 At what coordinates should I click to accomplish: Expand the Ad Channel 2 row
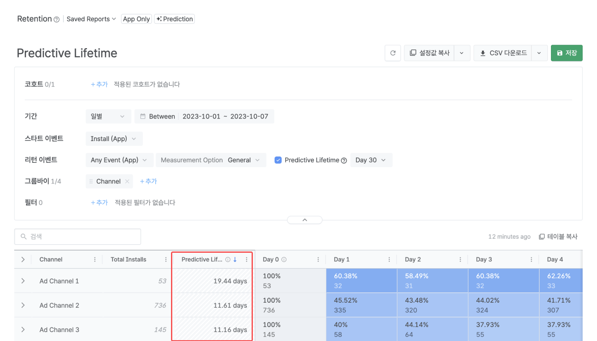click(x=23, y=305)
